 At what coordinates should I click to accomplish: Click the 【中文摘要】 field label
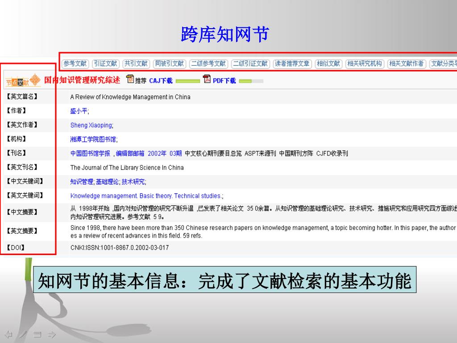(22, 212)
